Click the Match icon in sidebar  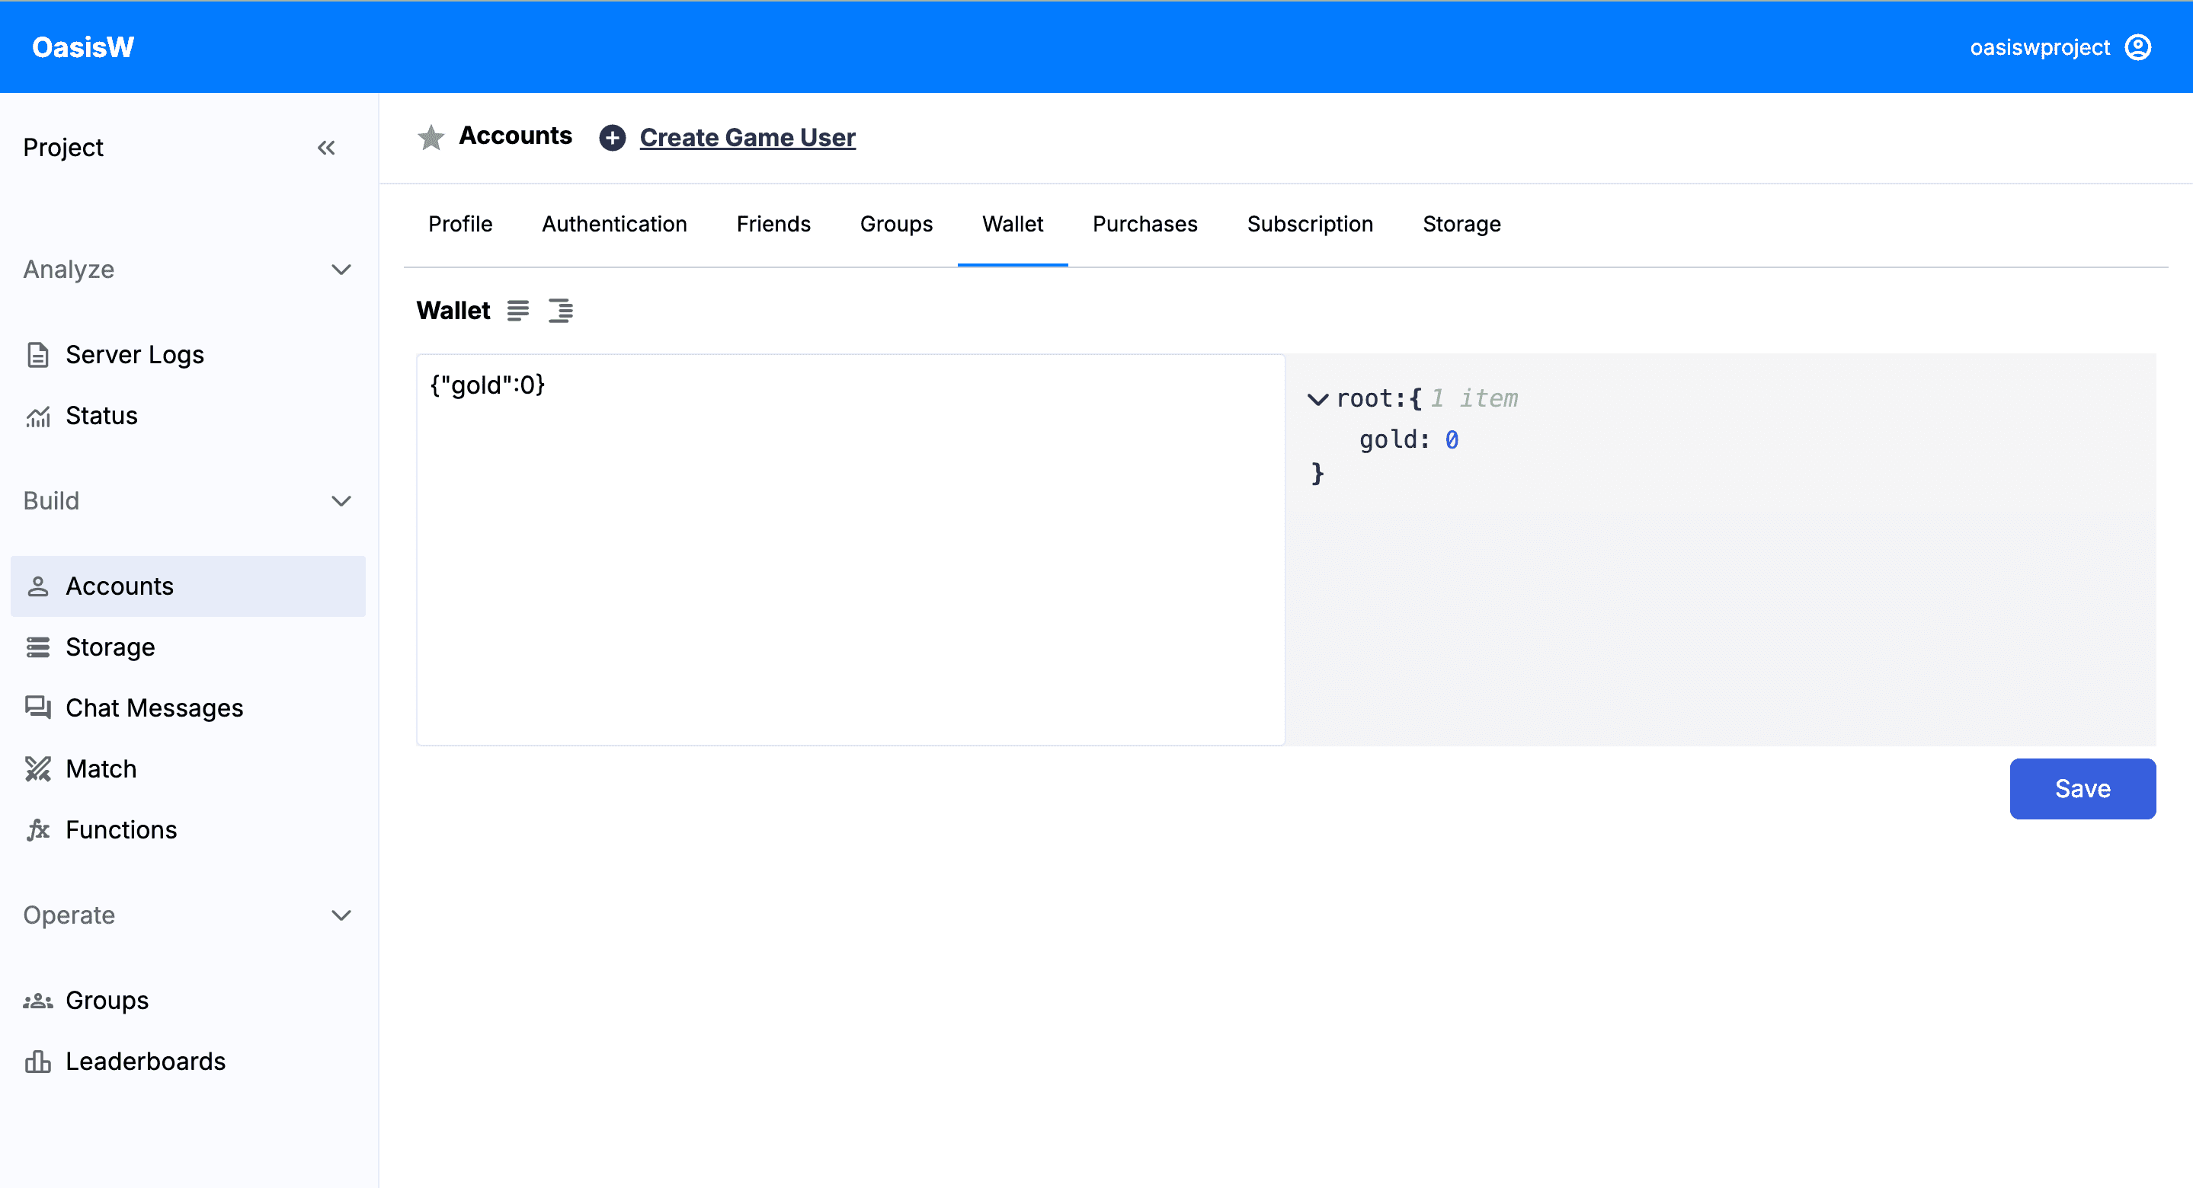(x=38, y=768)
